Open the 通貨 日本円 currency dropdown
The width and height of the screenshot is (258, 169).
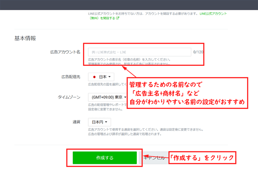[x=99, y=122]
